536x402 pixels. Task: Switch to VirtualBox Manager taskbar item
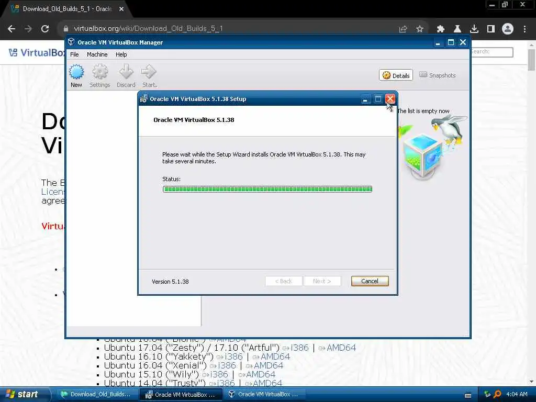click(x=264, y=394)
